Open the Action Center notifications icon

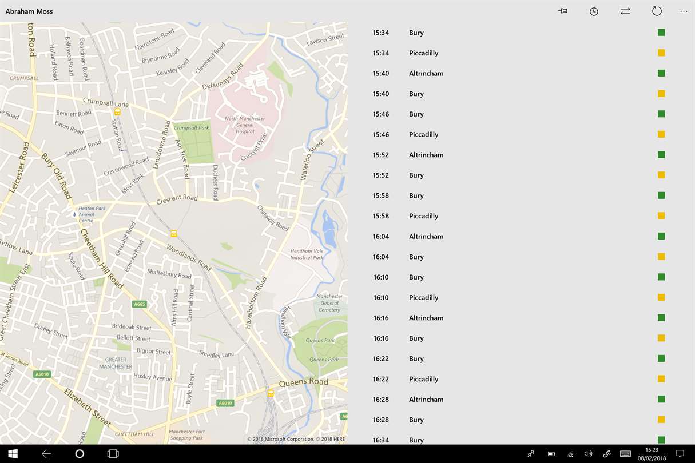click(680, 454)
